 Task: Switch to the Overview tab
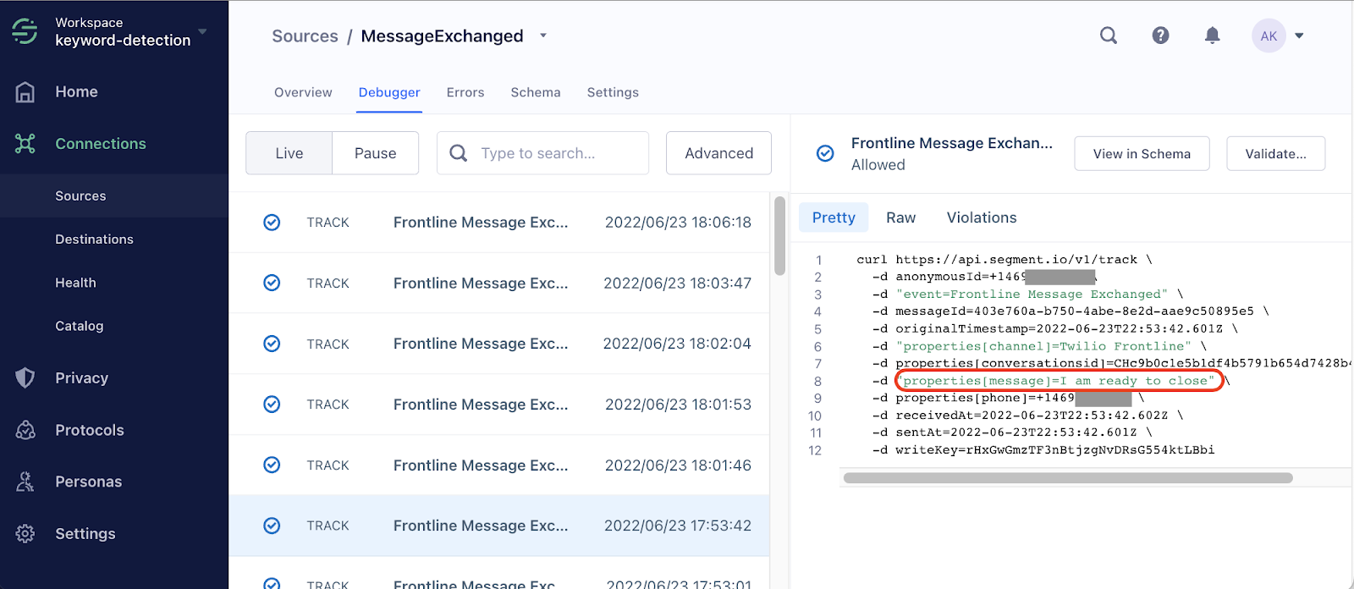click(x=303, y=92)
